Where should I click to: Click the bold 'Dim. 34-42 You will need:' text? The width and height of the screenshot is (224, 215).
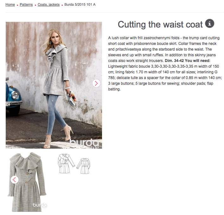point(188,61)
